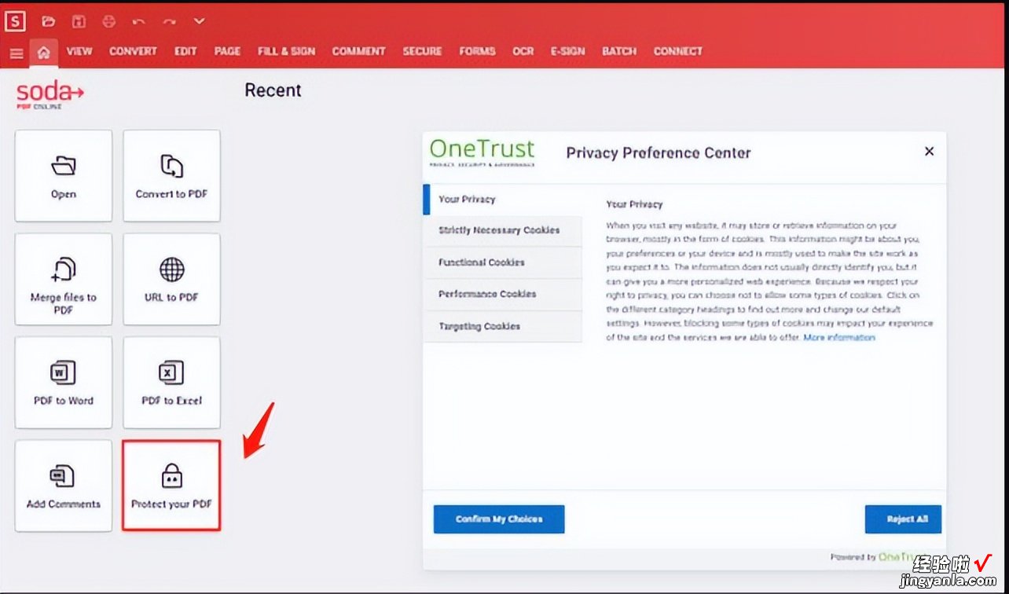This screenshot has height=594, width=1009.
Task: Click the Soda PDF Online logo
Action: point(50,94)
